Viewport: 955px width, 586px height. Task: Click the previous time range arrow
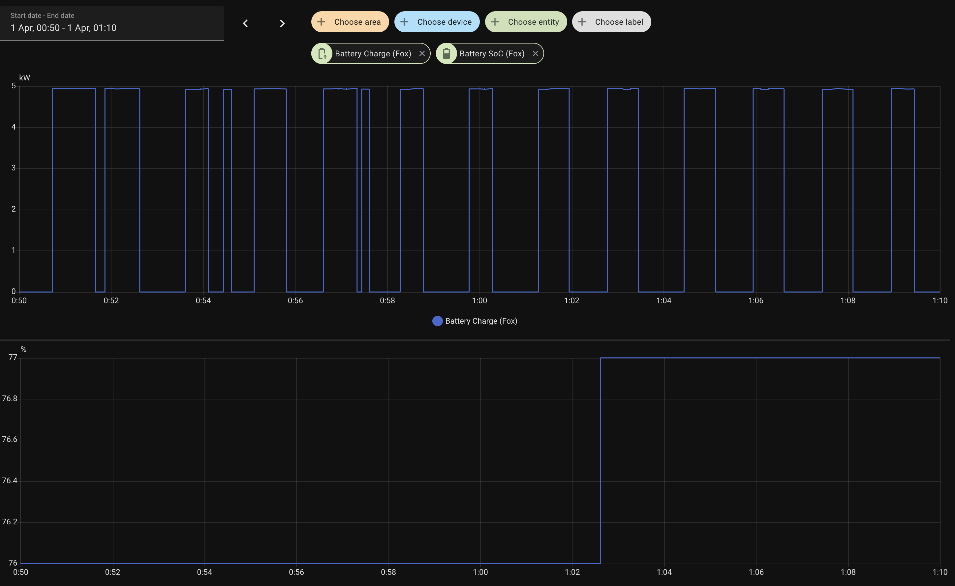click(245, 23)
